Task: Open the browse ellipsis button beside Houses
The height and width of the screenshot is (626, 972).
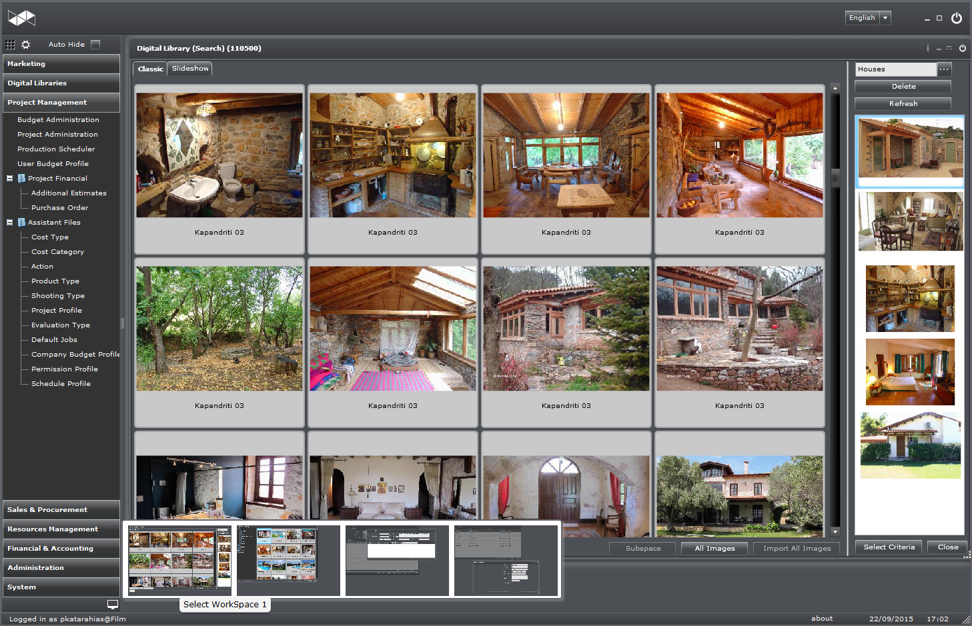Action: click(x=944, y=69)
